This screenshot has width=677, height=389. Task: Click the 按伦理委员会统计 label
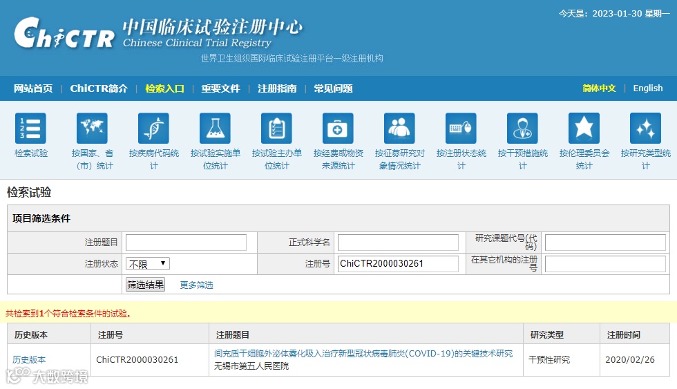pyautogui.click(x=584, y=160)
